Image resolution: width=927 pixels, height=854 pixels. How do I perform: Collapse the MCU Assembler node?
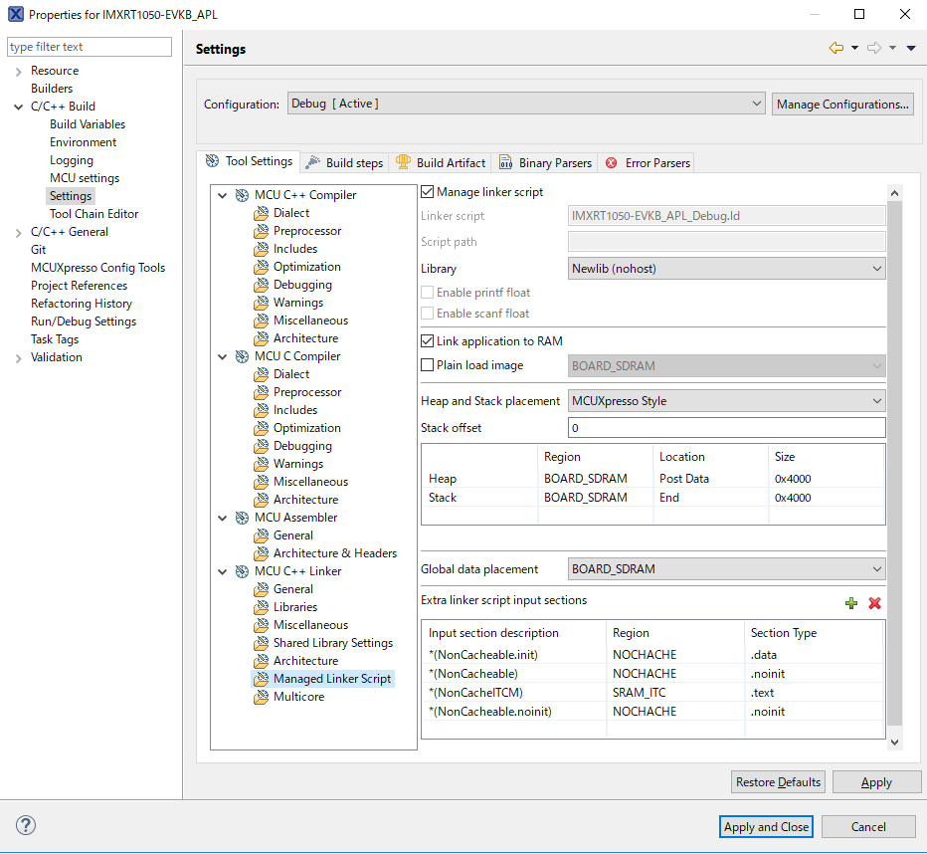tap(222, 519)
